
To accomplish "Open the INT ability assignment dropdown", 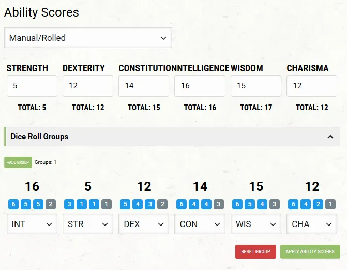I will click(32, 224).
